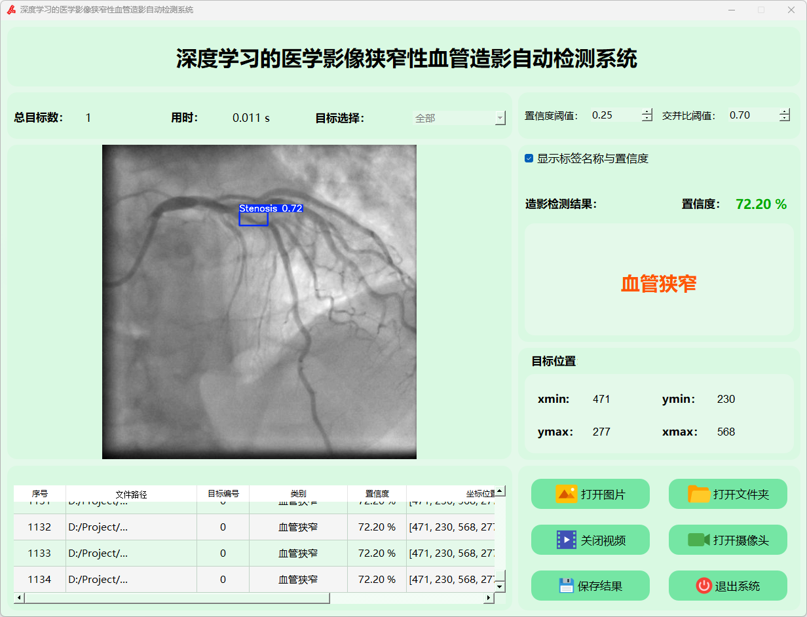Screen dimensions: 807x617
Task: Click the red power icon for 退出系统
Action: (x=704, y=586)
